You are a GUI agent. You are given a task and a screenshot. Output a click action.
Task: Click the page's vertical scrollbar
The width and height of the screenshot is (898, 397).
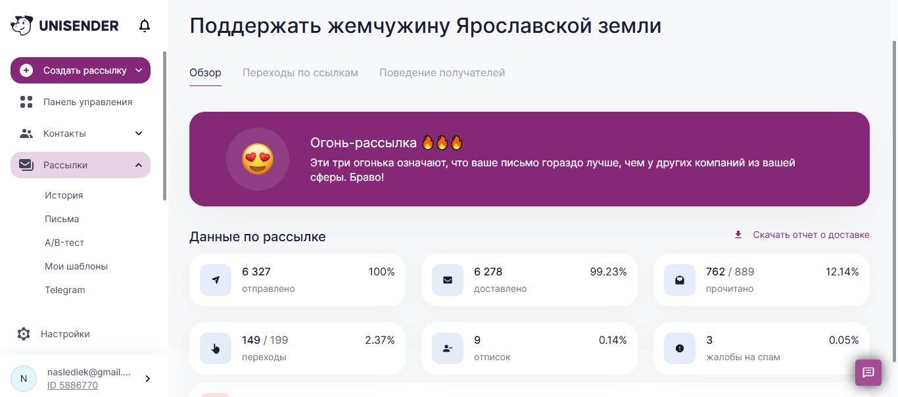pos(893,197)
